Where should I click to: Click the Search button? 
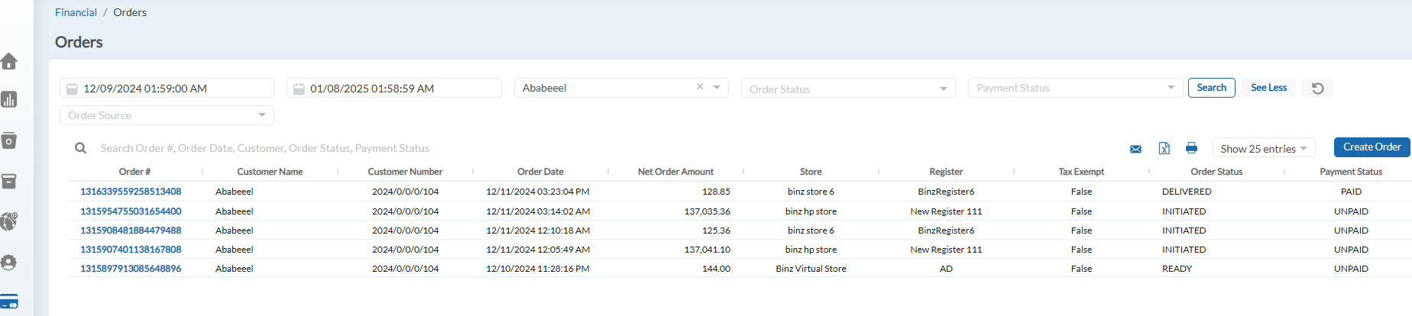(x=1212, y=88)
